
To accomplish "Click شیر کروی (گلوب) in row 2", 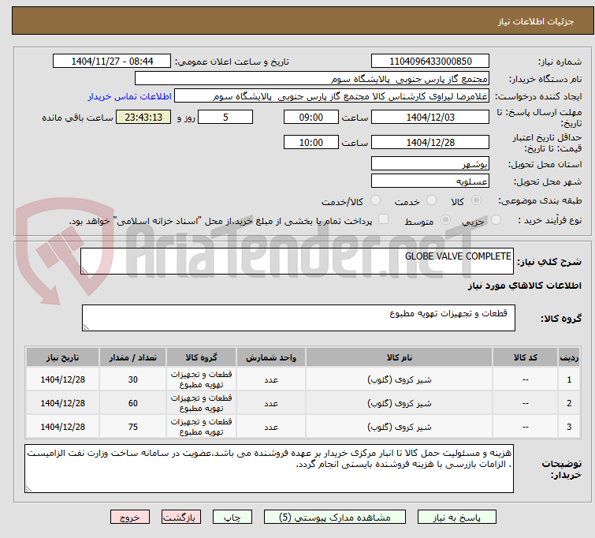I will click(400, 403).
